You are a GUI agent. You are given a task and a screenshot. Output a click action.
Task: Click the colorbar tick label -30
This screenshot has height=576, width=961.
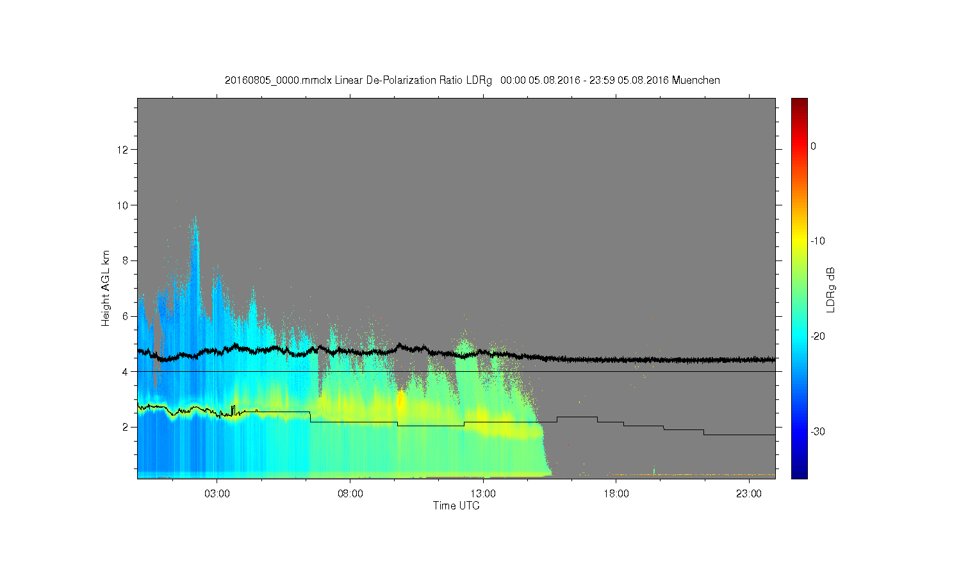coord(817,432)
